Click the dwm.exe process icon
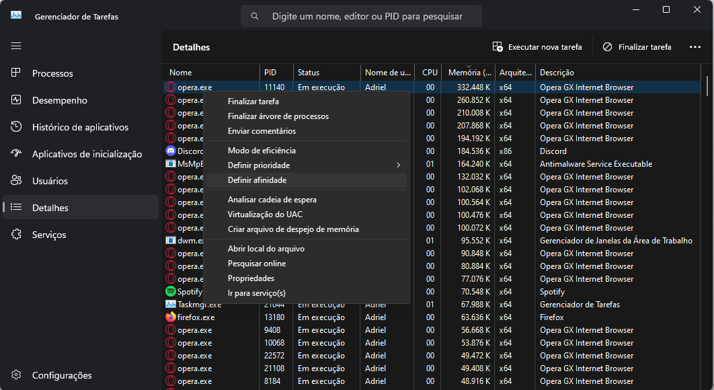 (171, 240)
